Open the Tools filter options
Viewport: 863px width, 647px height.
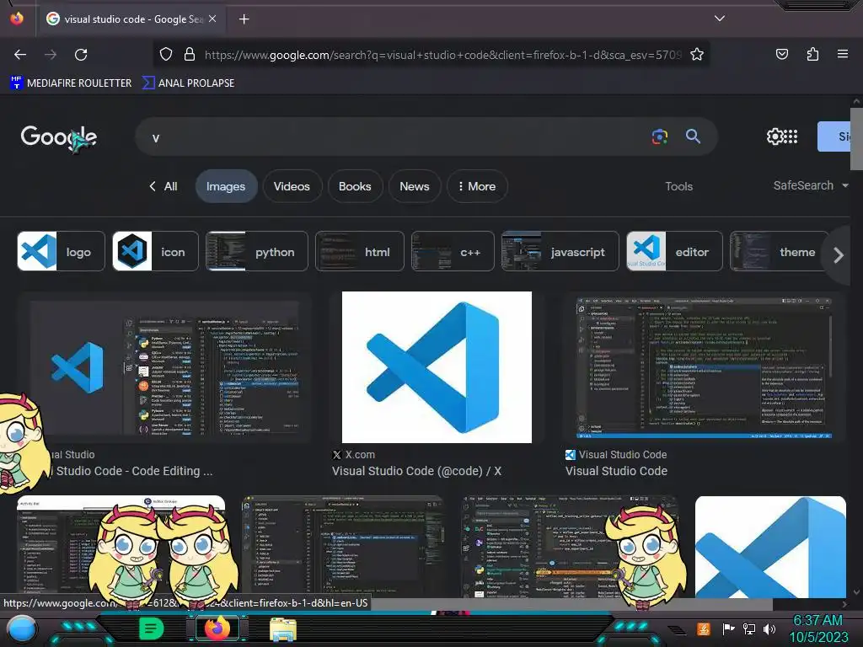pos(678,186)
